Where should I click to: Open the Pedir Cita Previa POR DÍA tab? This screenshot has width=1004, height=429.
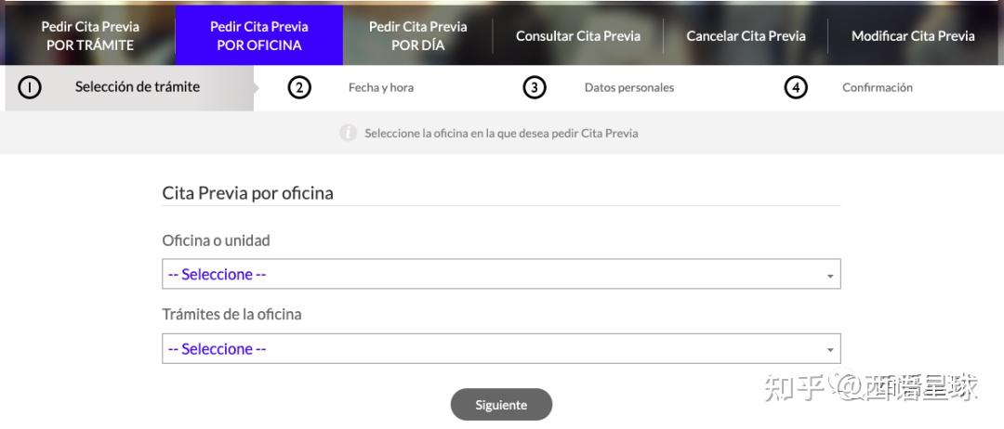click(418, 36)
